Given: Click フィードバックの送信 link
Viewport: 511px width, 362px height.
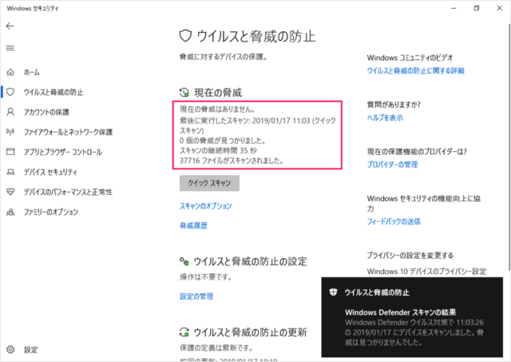Looking at the screenshot, I should [x=394, y=222].
